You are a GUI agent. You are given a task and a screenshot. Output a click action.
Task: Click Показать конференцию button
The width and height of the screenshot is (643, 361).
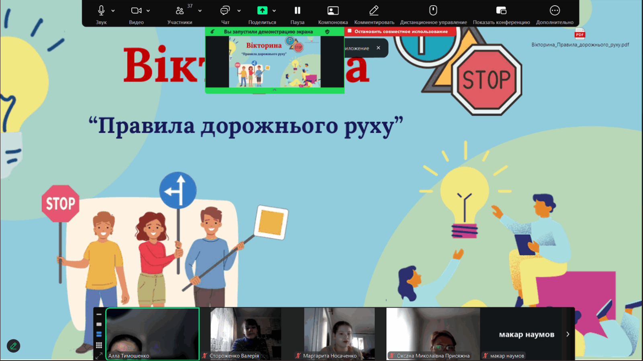(501, 11)
